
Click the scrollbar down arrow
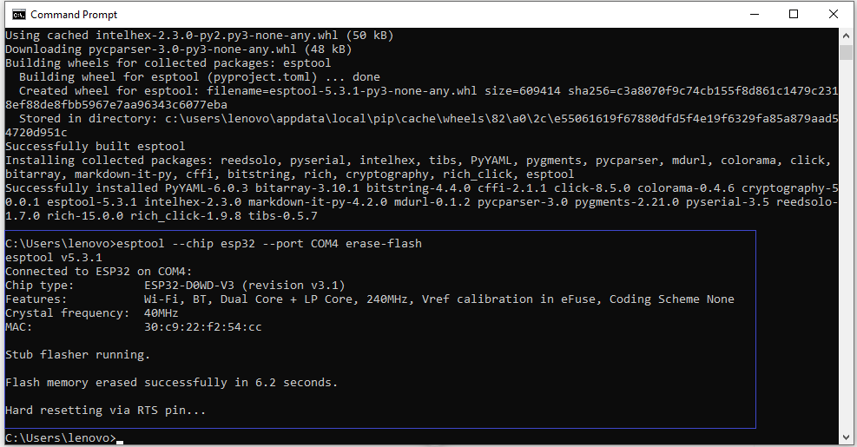point(846,437)
